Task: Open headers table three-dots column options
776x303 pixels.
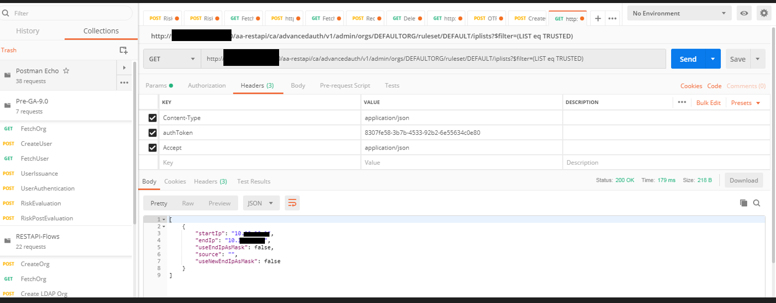Action: [x=682, y=102]
